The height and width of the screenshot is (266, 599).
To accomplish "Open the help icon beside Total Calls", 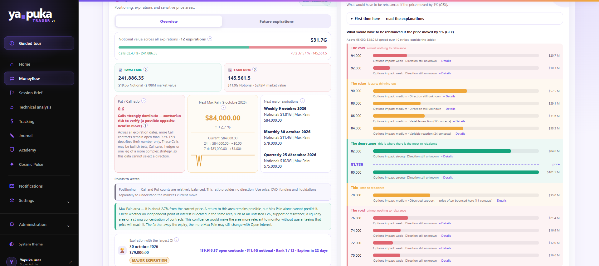I will [x=146, y=70].
